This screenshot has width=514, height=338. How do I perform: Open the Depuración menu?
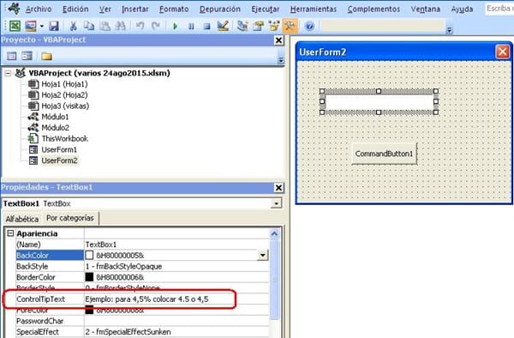tap(220, 9)
